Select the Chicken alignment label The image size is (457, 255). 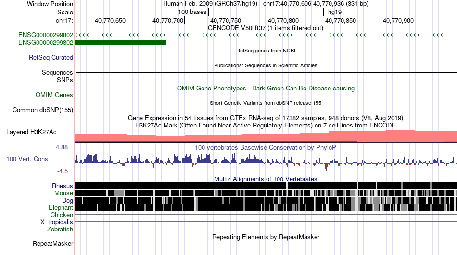coord(62,215)
